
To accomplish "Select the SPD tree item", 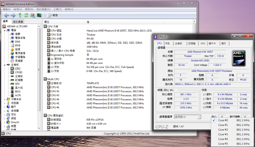I will [17, 84].
